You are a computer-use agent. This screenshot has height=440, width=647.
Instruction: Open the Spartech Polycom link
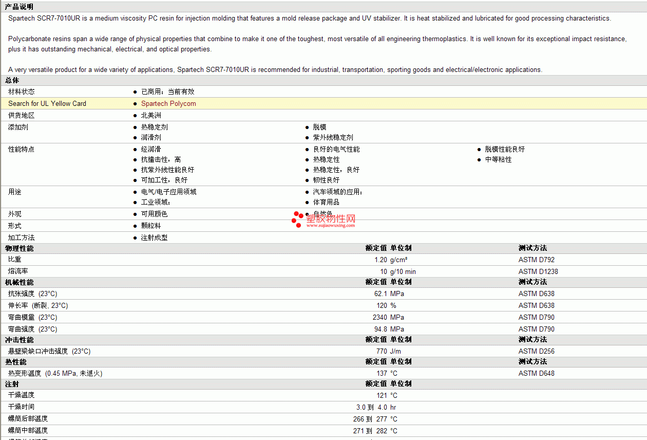pyautogui.click(x=168, y=103)
